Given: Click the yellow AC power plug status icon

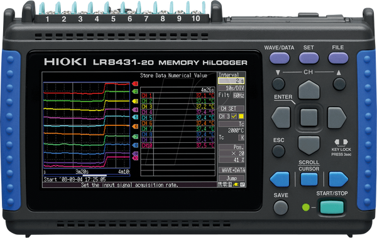Looking at the screenshot, I should coord(236,184).
